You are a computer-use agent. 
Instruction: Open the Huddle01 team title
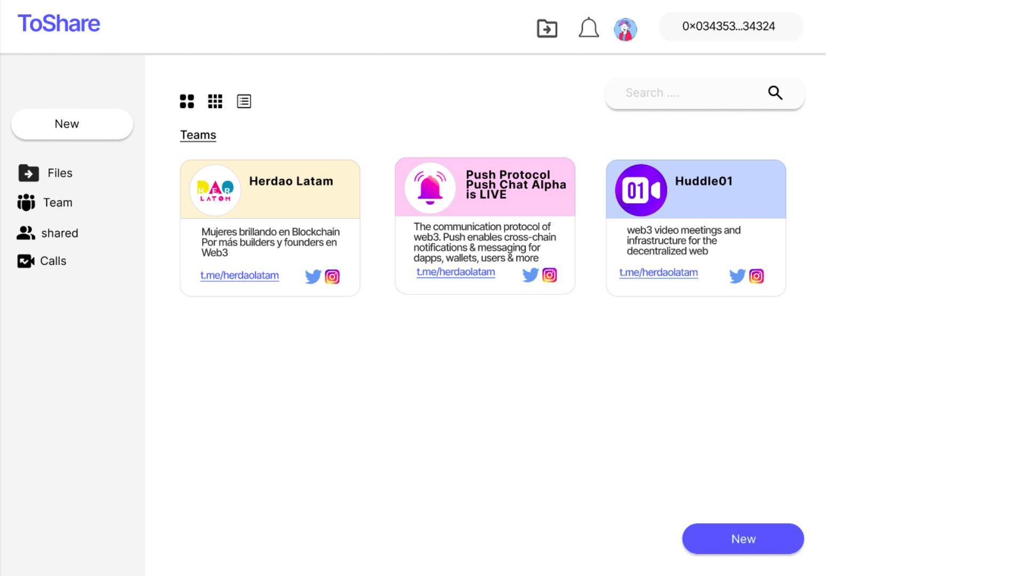tap(703, 181)
